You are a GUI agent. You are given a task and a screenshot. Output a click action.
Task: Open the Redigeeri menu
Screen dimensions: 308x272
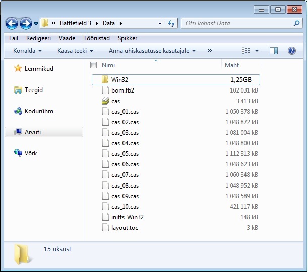pyautogui.click(x=38, y=38)
